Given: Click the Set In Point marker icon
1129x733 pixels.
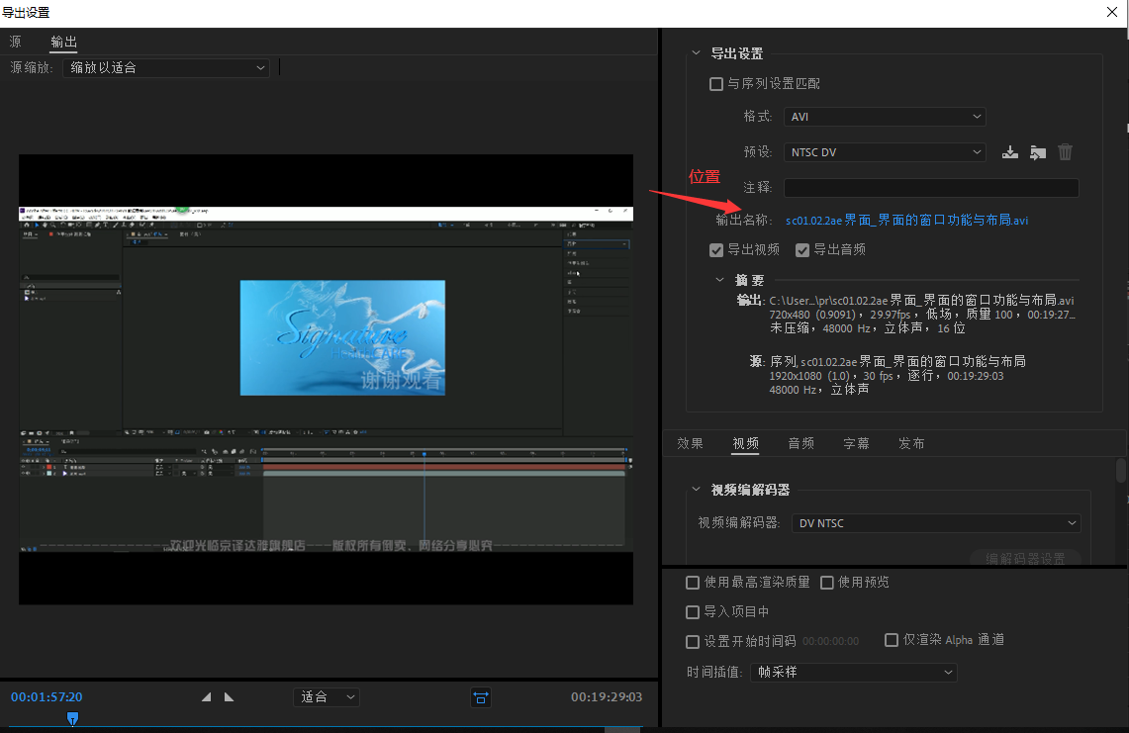Looking at the screenshot, I should [x=206, y=696].
